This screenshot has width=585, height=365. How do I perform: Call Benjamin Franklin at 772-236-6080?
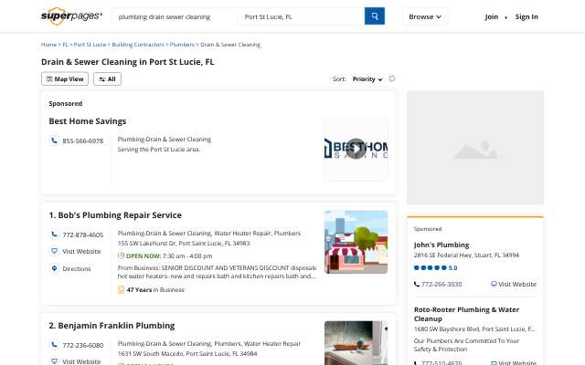[x=83, y=345]
